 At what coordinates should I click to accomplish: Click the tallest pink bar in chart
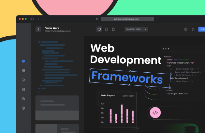tap(122, 114)
